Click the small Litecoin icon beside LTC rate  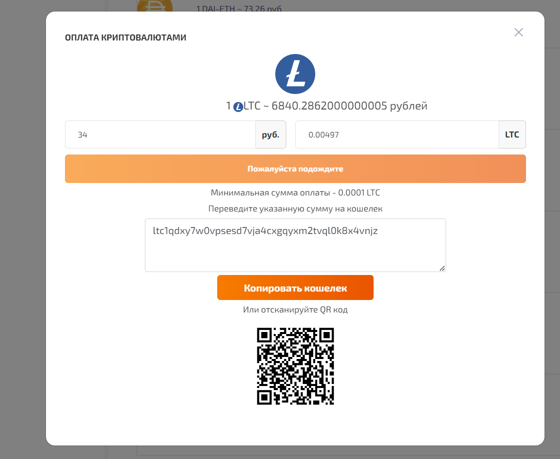pos(238,106)
